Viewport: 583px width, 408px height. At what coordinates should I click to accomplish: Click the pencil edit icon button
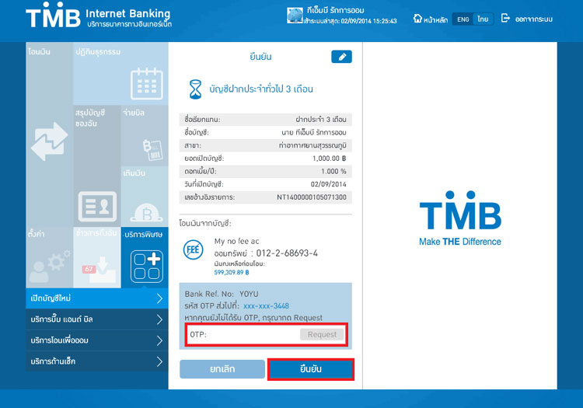tap(341, 57)
